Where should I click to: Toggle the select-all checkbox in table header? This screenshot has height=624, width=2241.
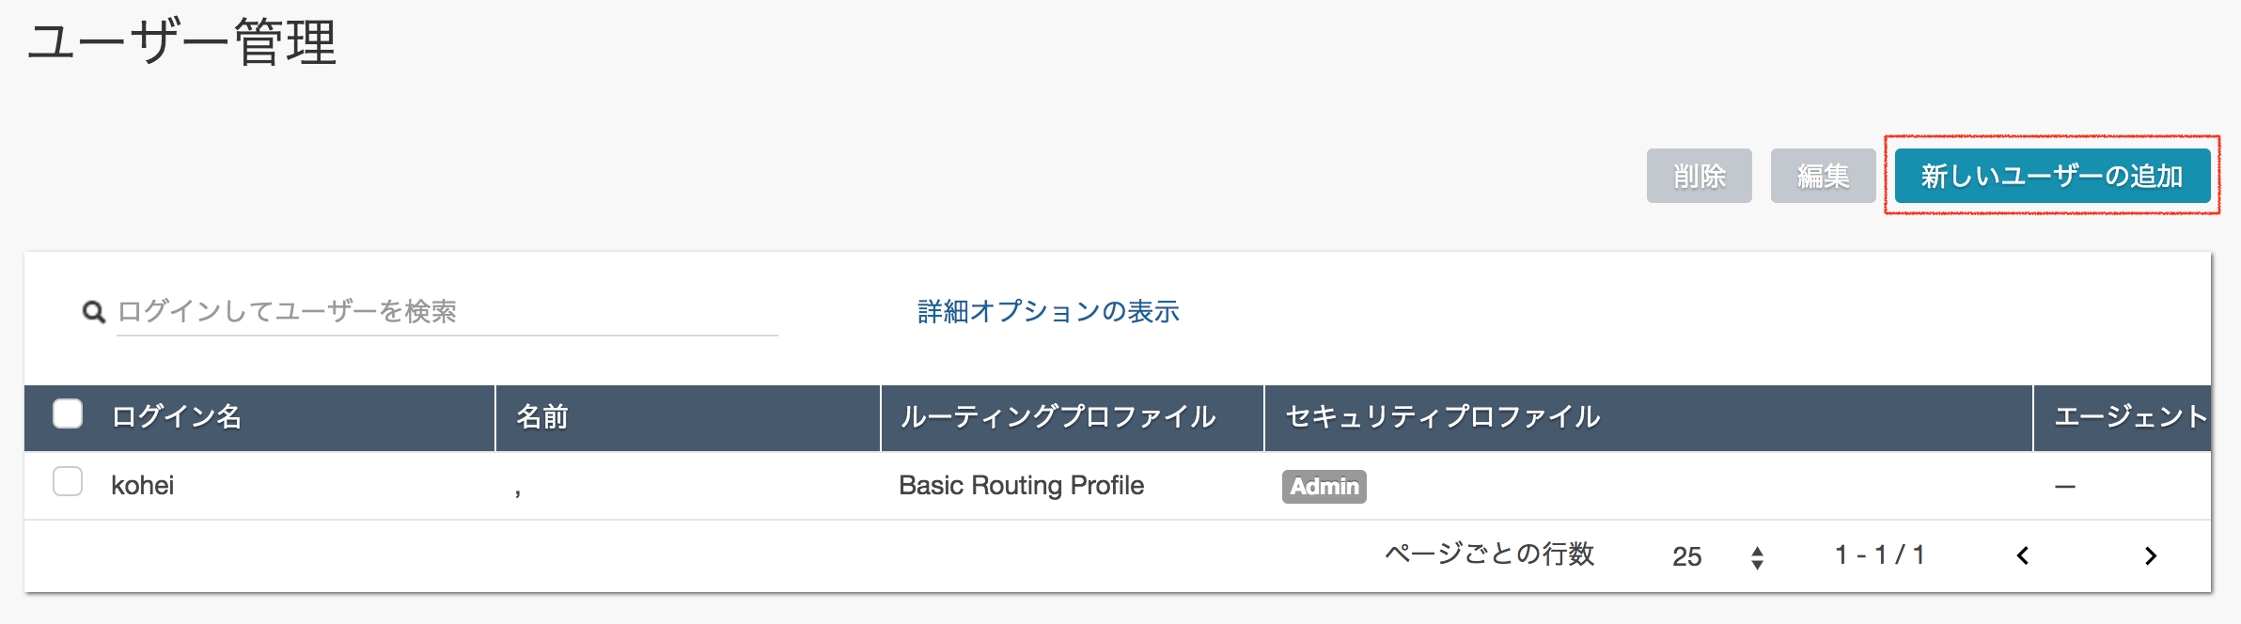pos(68,414)
